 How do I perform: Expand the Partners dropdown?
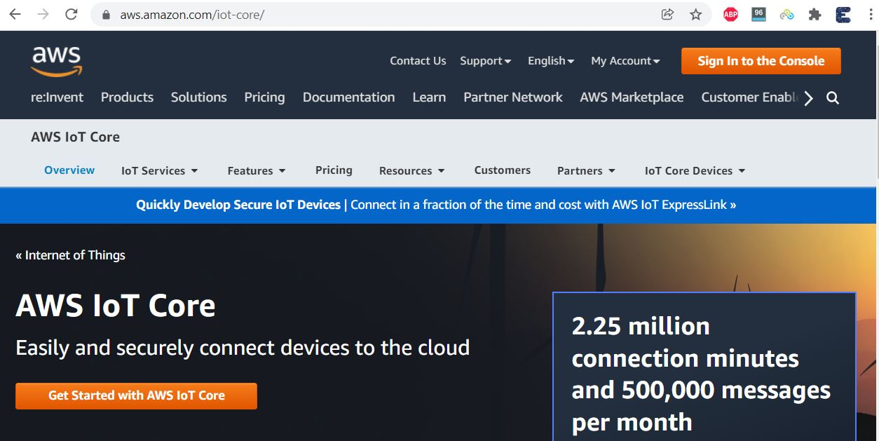(586, 170)
